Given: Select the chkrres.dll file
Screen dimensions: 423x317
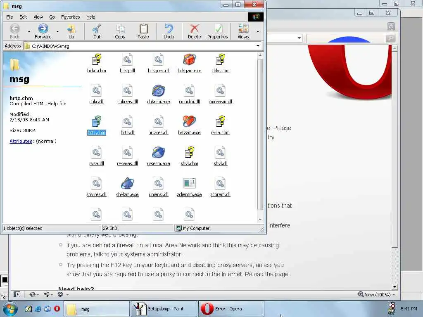Looking at the screenshot, I should [127, 95].
